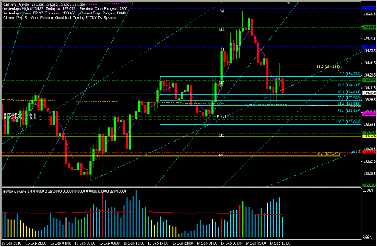This screenshot has height=247, width=377.
Task: Click the "17 Sep 09:00" time axis label
Action: pyautogui.click(x=256, y=243)
